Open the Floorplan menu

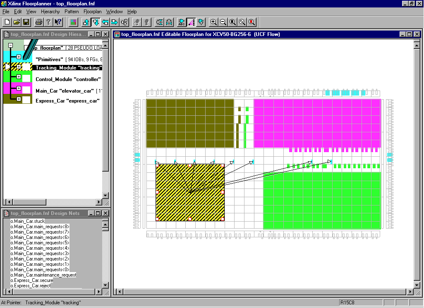(92, 12)
